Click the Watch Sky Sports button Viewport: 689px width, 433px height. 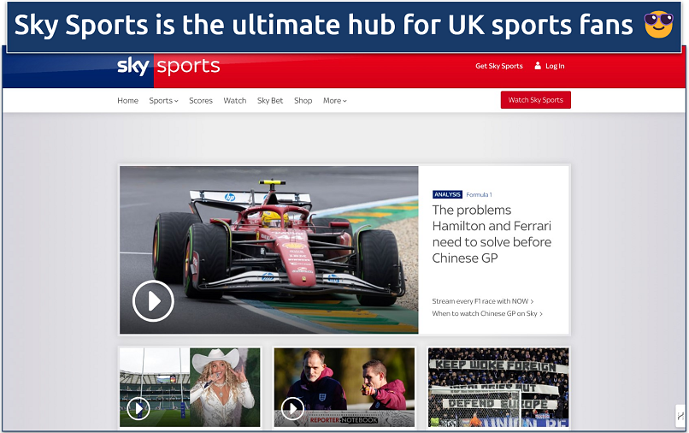pyautogui.click(x=536, y=100)
